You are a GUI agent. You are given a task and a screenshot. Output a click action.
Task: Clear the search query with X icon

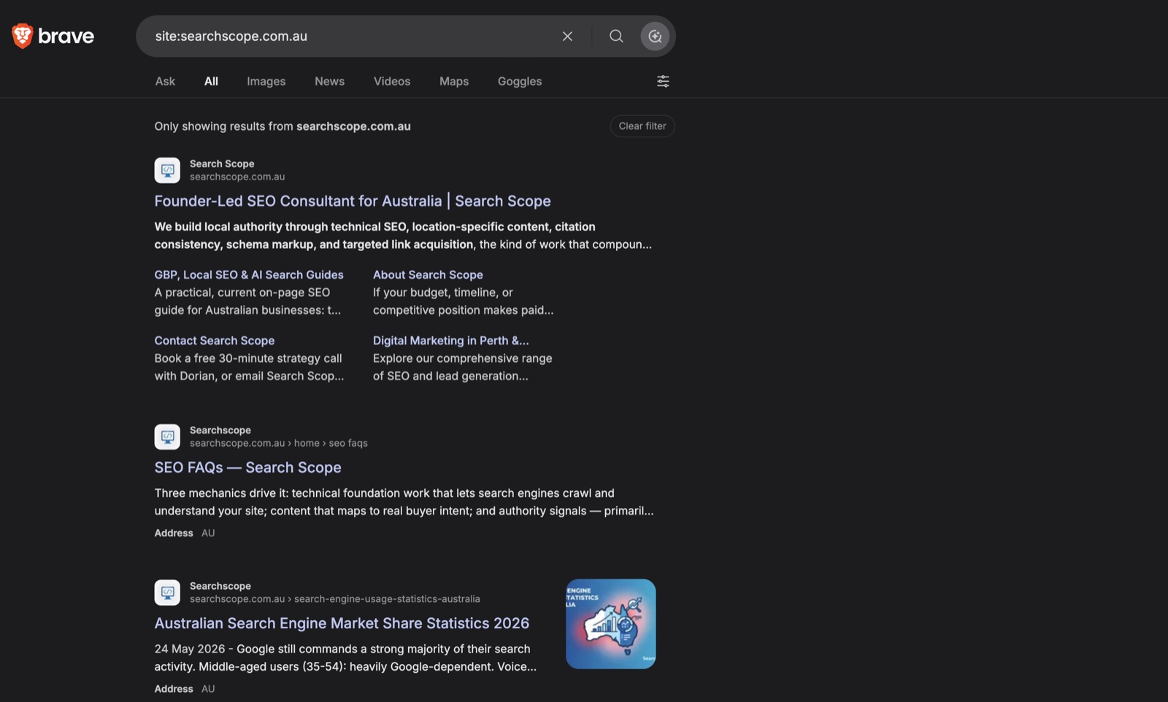click(567, 36)
